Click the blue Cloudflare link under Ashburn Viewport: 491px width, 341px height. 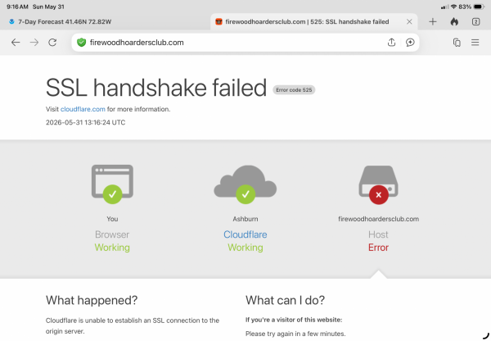point(245,234)
